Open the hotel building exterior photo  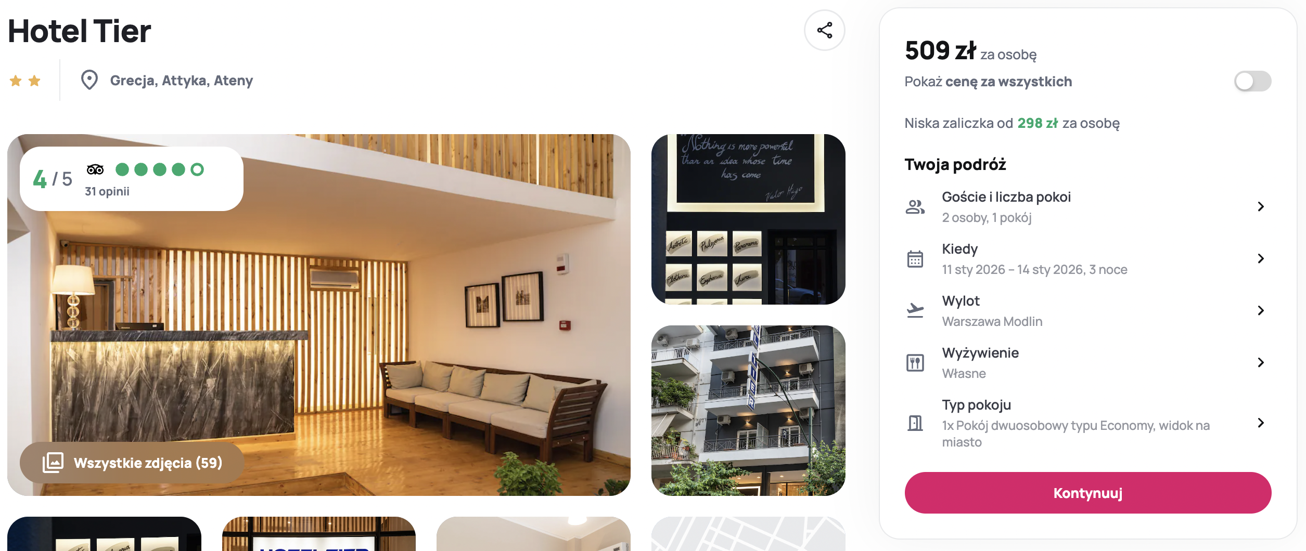(748, 411)
